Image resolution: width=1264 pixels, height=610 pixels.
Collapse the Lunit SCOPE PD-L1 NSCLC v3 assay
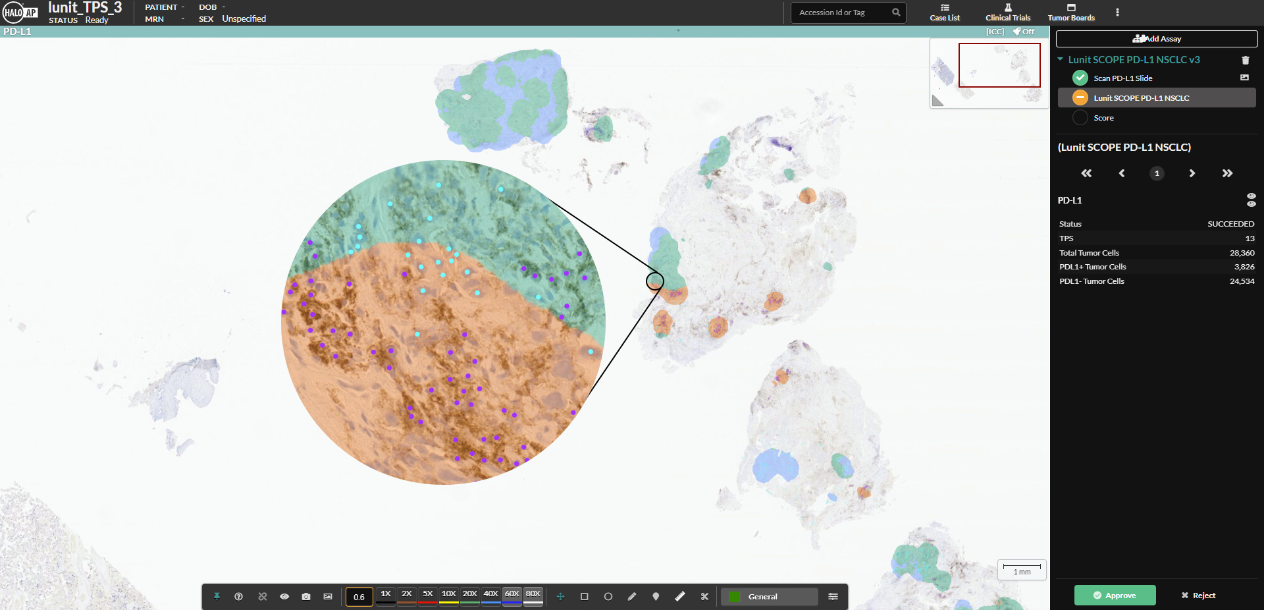(1060, 59)
